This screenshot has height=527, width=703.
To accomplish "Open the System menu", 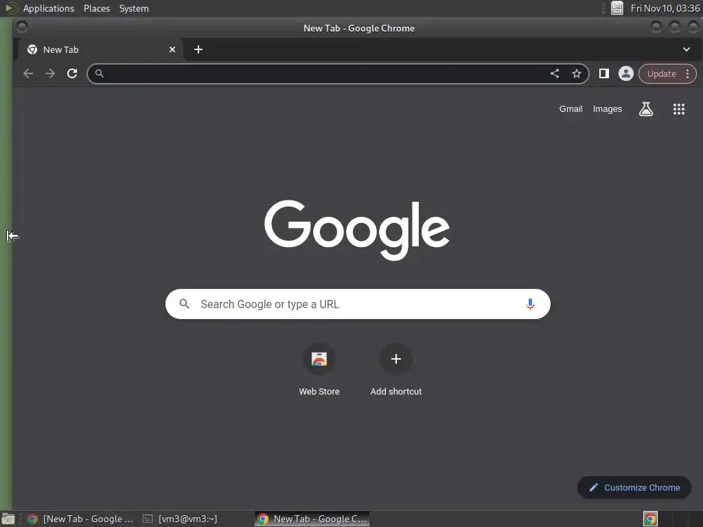I will point(134,8).
